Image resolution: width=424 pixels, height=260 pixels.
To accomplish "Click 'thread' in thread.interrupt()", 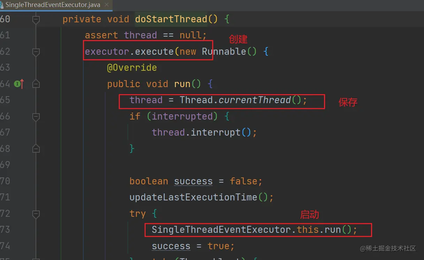I will point(168,132).
